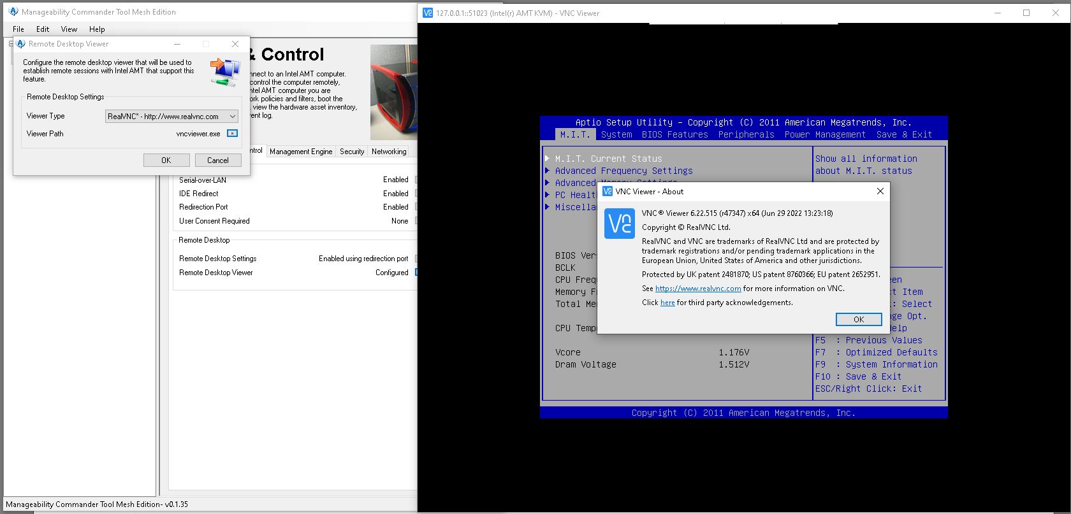Screen dimensions: 1071x514
Task: Select the Save & Exit BIOS tab
Action: tap(904, 134)
